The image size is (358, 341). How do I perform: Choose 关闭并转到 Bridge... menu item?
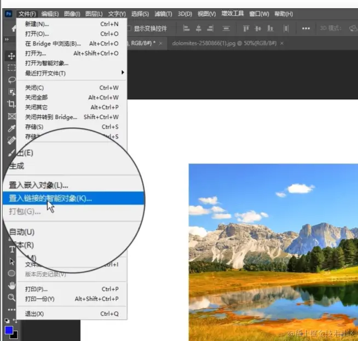pyautogui.click(x=72, y=117)
